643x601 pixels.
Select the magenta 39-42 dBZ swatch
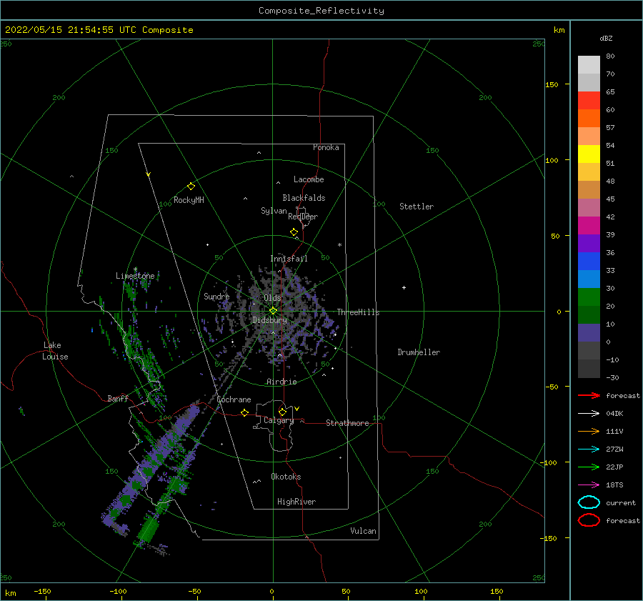click(x=589, y=226)
